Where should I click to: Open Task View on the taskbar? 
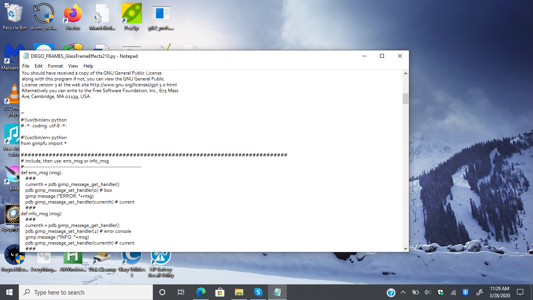[181, 292]
